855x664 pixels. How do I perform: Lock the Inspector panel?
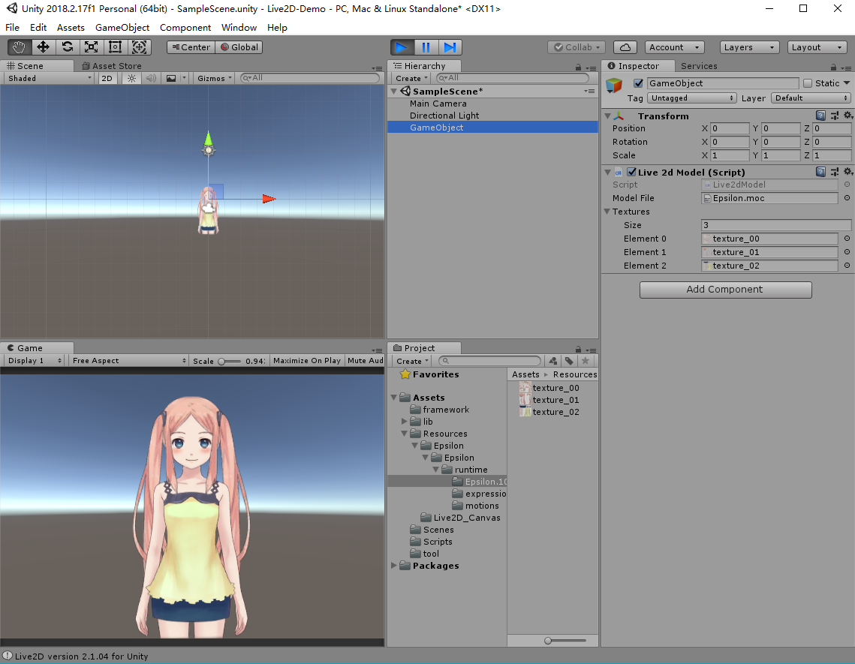click(833, 67)
